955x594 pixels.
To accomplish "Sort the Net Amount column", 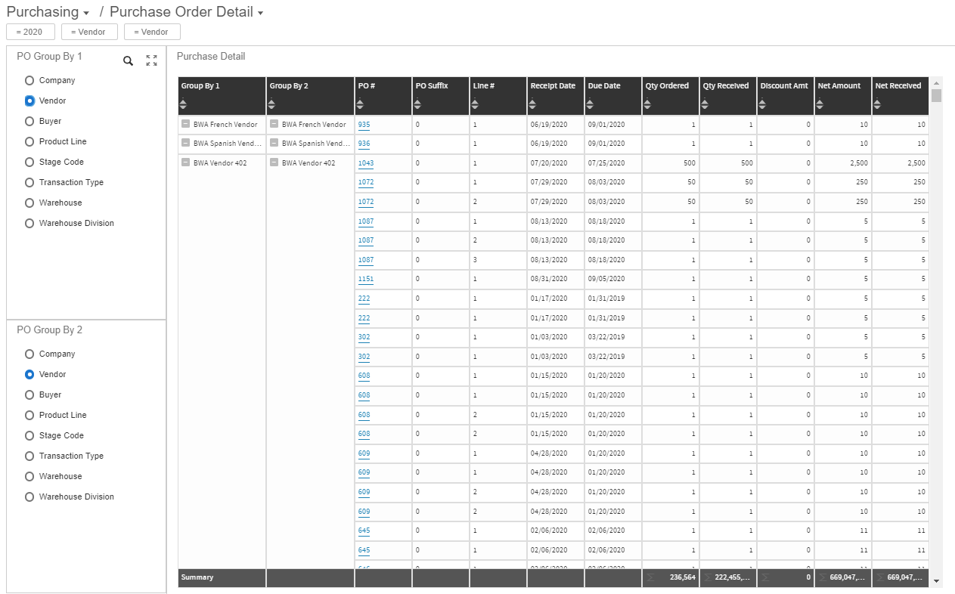I will [821, 102].
